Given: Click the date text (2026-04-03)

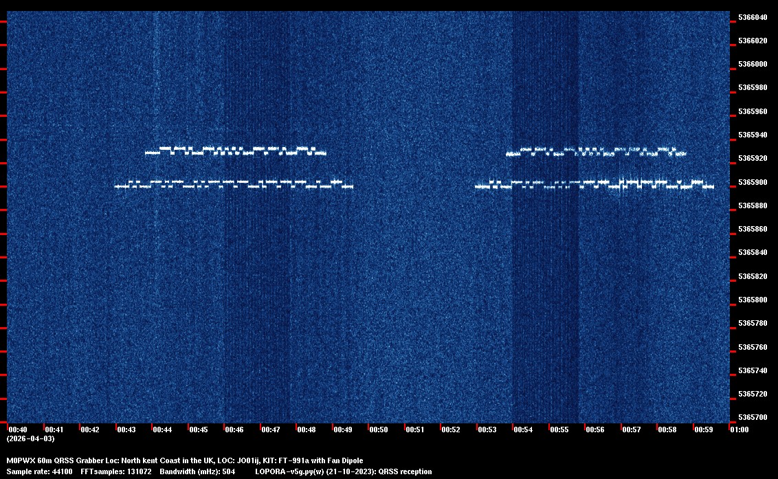Looking at the screenshot, I should coord(30,438).
